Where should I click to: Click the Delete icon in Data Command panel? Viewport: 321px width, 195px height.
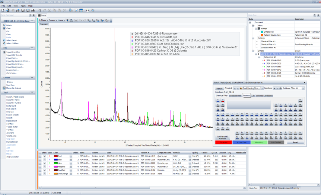pos(4,25)
